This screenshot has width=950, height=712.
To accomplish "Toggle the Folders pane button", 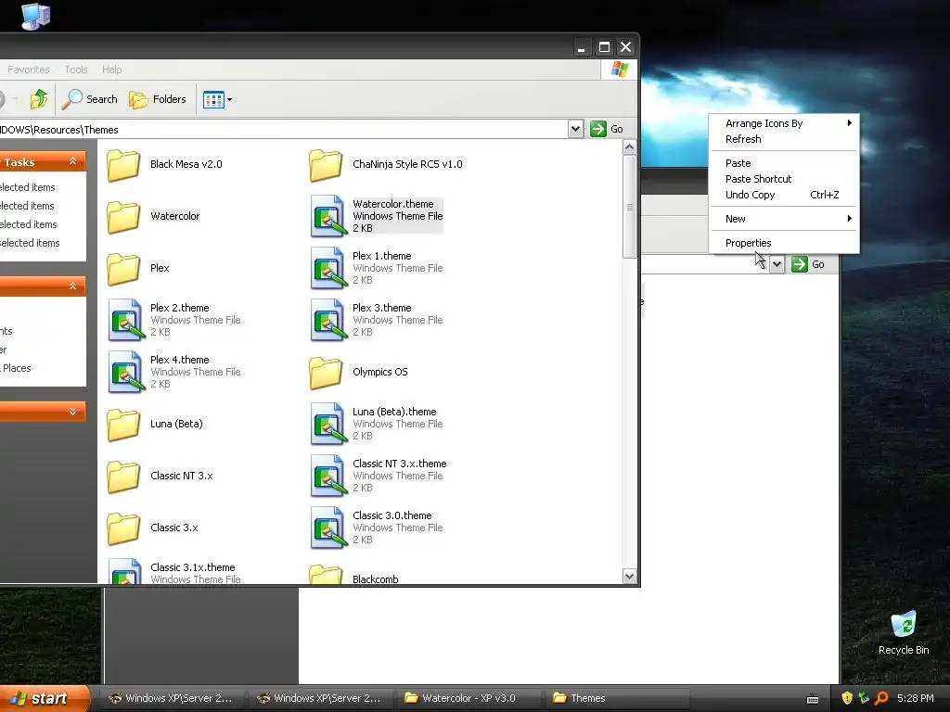I will (x=158, y=98).
